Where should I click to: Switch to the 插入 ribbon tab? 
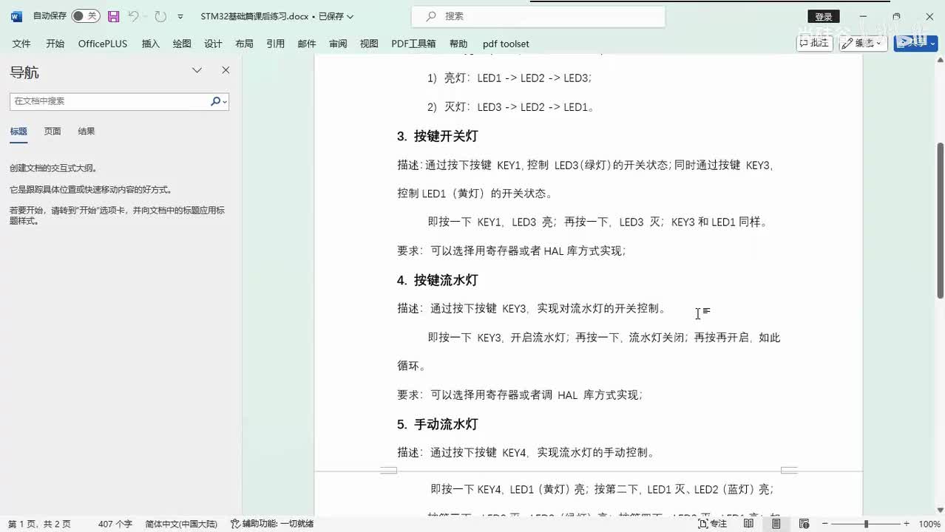pyautogui.click(x=151, y=44)
